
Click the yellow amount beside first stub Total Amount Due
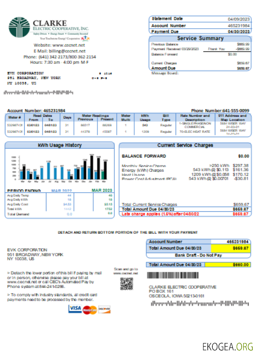(x=231, y=248)
